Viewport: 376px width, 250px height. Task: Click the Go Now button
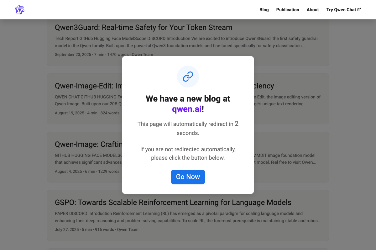(x=188, y=177)
